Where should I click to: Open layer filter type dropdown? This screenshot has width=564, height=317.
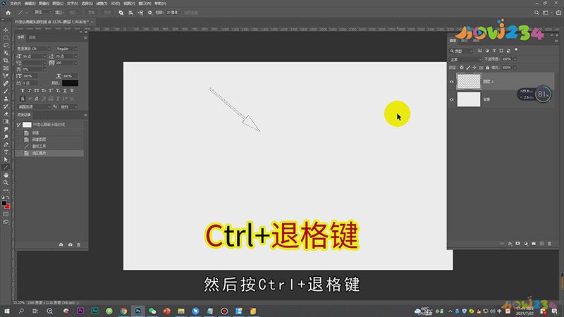(x=462, y=51)
